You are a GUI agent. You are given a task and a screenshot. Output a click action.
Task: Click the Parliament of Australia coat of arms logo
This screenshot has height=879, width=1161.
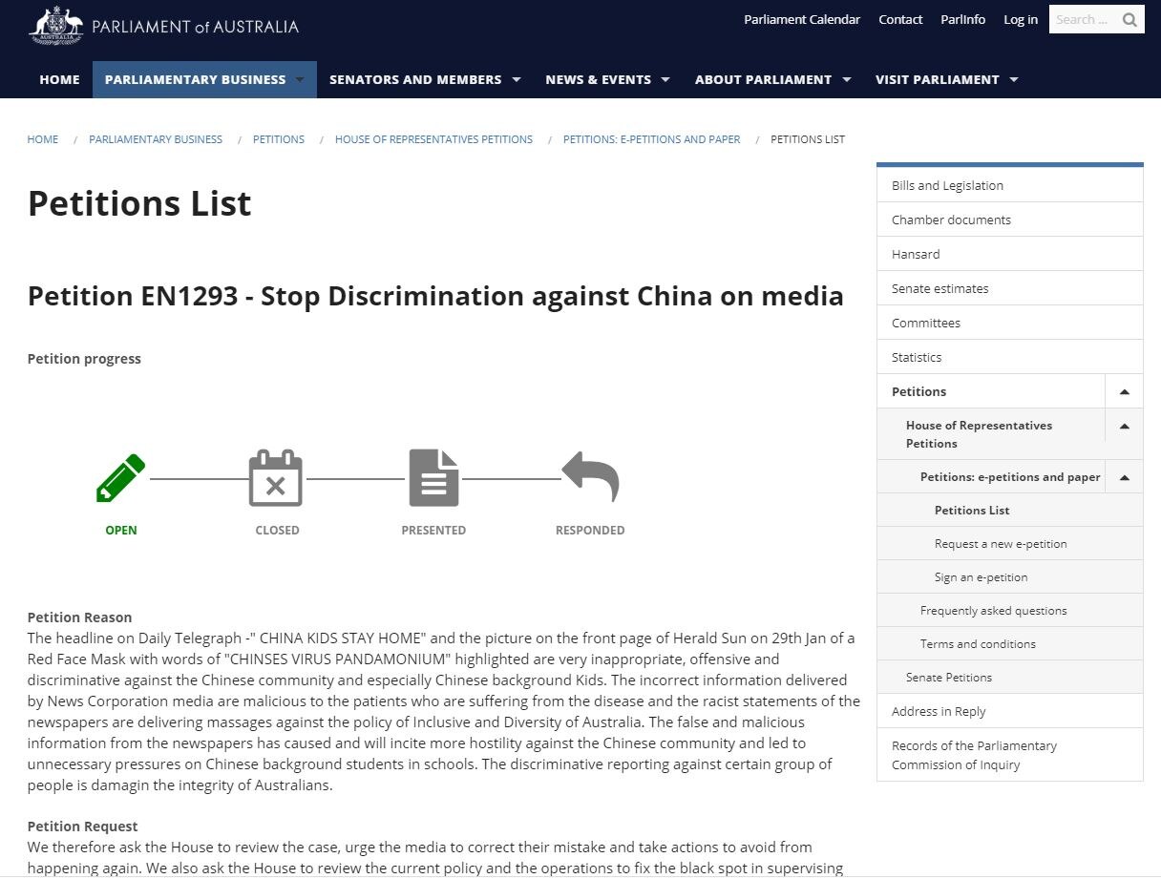pos(55,26)
